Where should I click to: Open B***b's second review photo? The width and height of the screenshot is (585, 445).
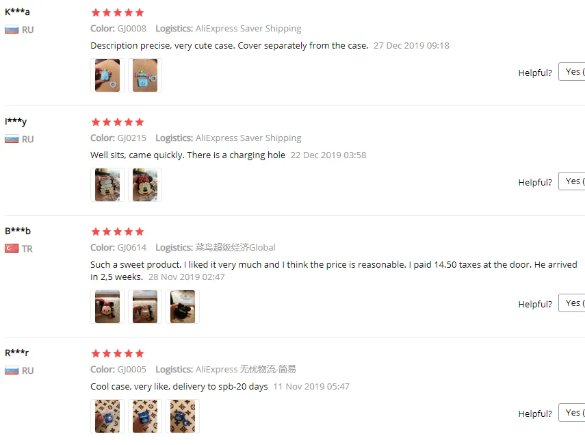click(x=145, y=307)
